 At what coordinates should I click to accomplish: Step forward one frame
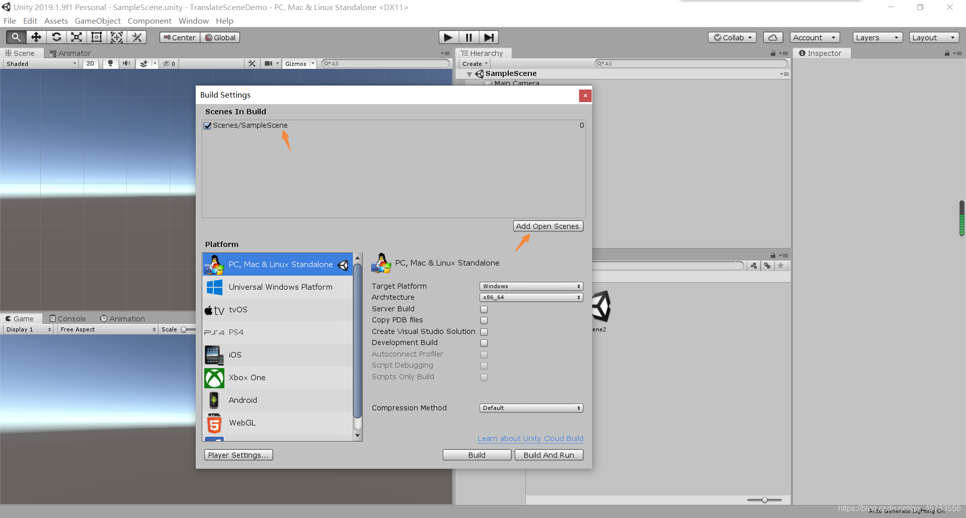(489, 37)
